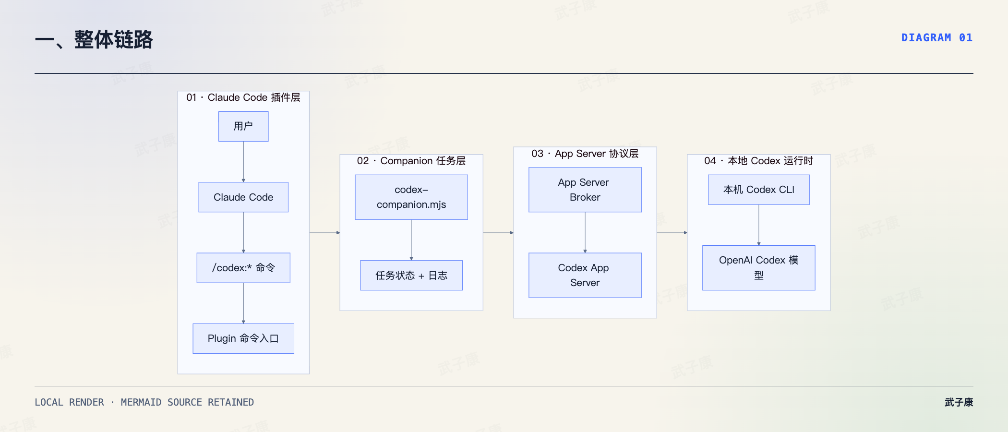1008x432 pixels.
Task: Click the 01 · Claude Code 插件层 group label
Action: tap(243, 97)
